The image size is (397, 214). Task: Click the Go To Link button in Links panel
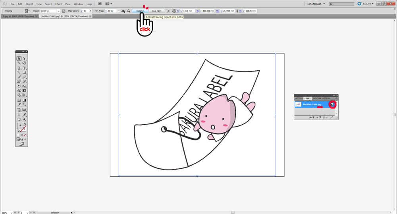[x=318, y=117]
